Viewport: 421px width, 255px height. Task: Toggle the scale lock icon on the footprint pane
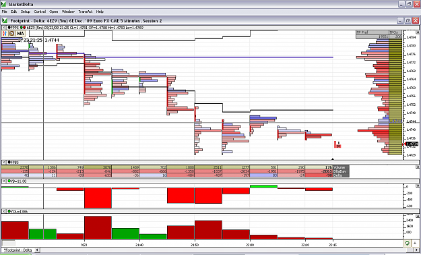tap(418, 32)
